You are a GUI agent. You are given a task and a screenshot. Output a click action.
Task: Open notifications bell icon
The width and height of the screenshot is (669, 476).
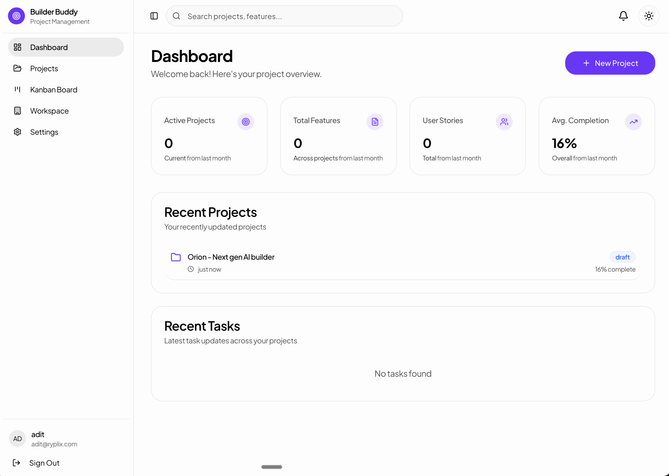click(x=623, y=16)
